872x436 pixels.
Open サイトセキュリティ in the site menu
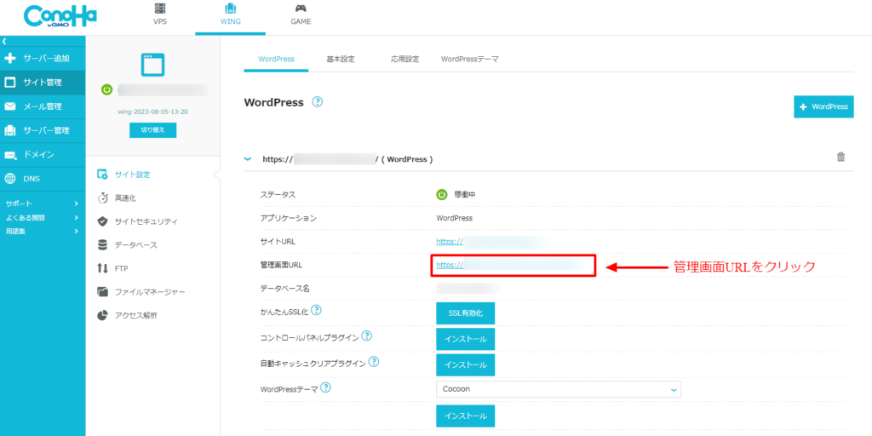pos(146,221)
